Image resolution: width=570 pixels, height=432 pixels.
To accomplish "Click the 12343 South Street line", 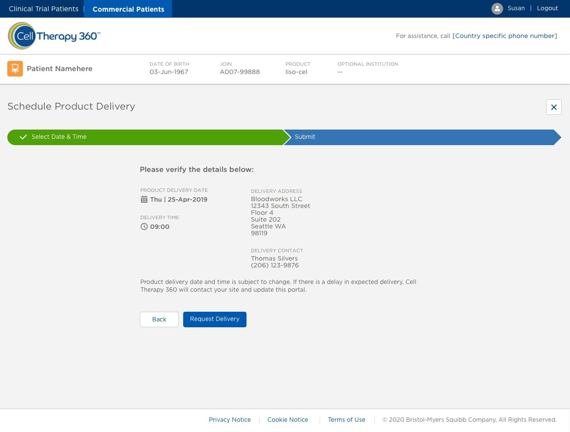I will pyautogui.click(x=280, y=206).
